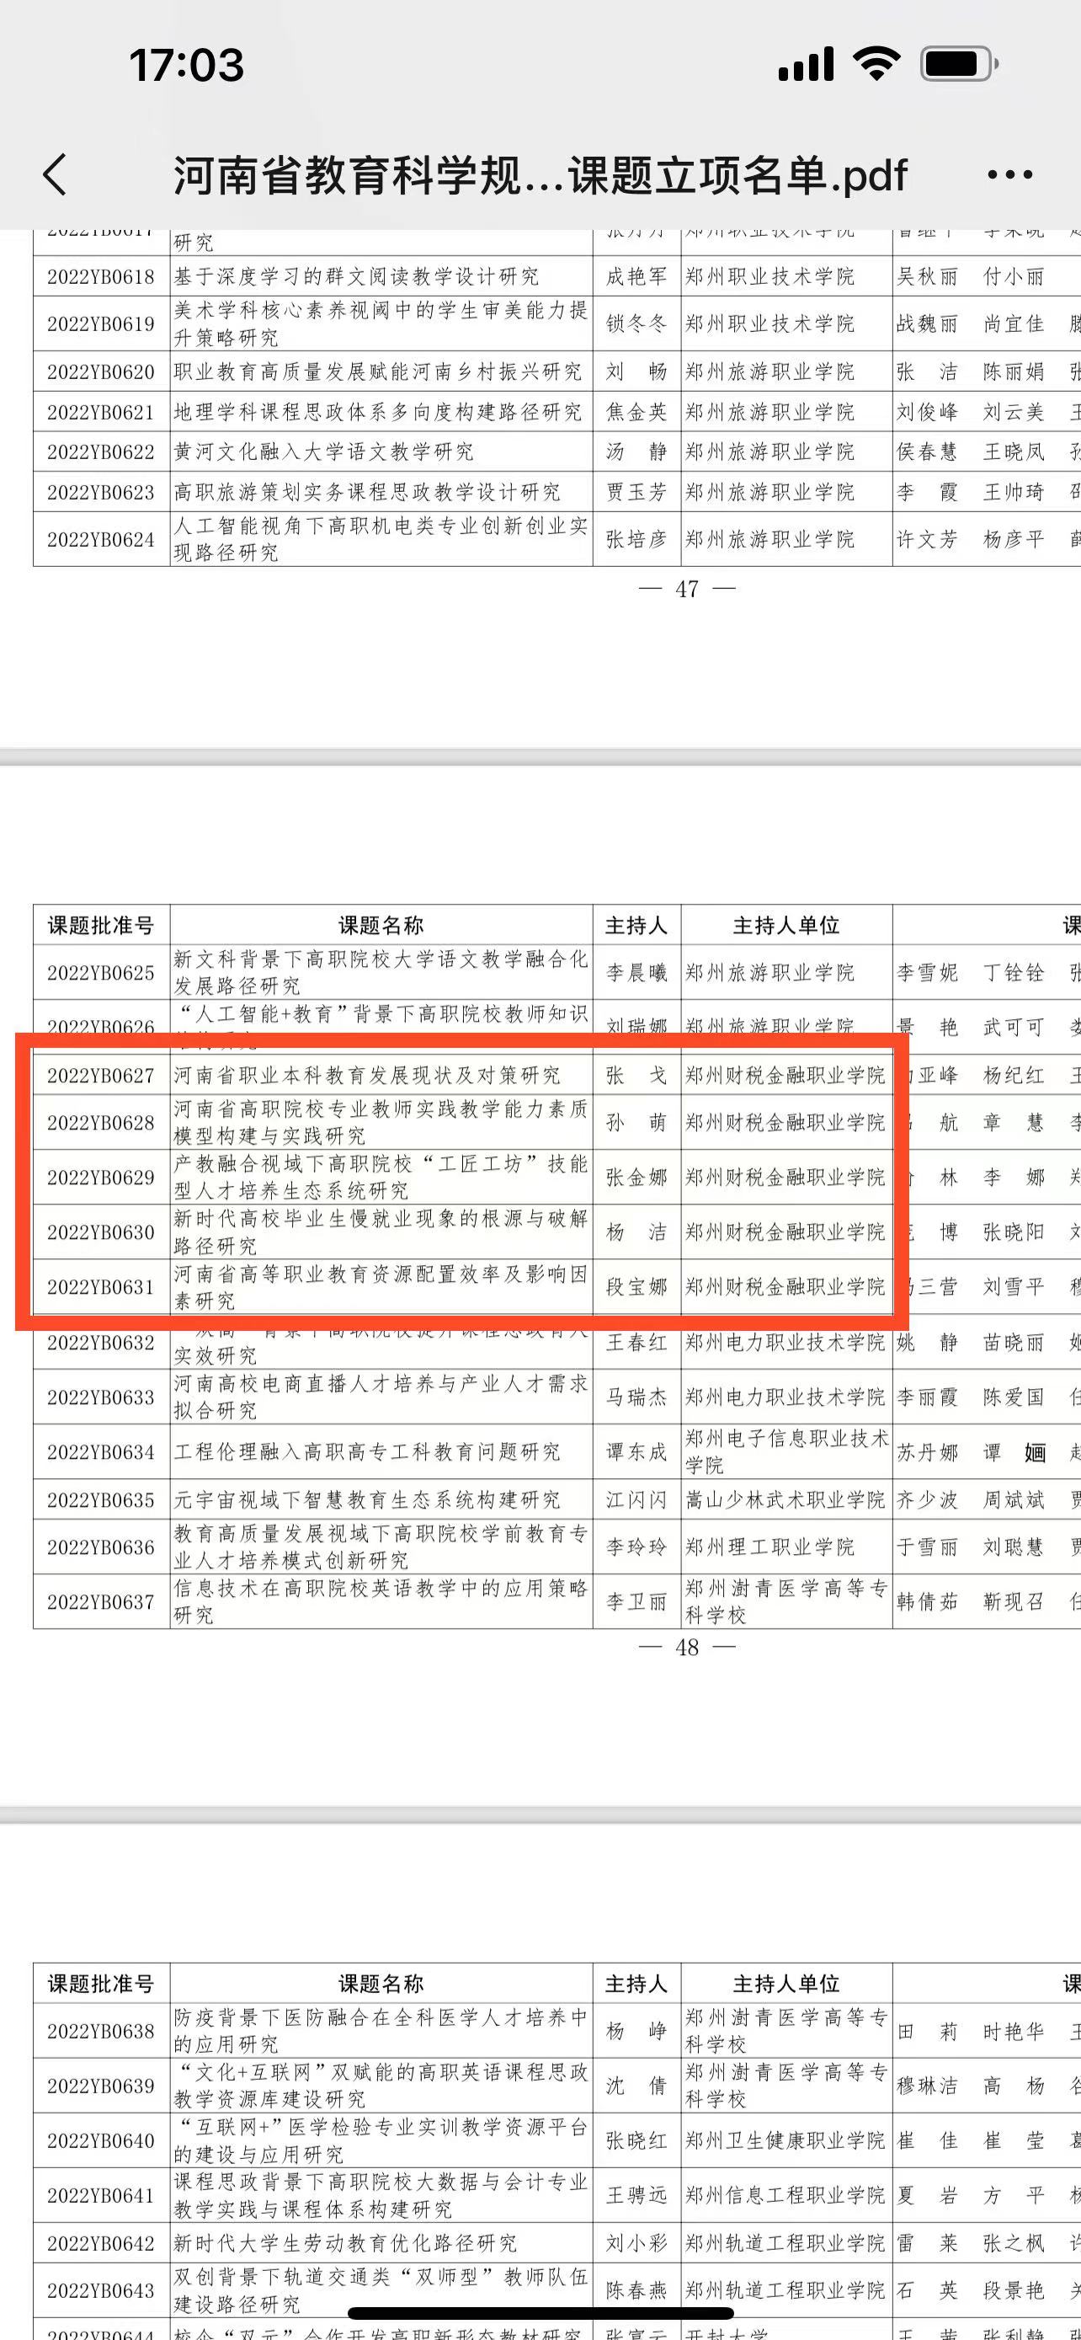Select cell 2022YB0624
Image resolution: width=1081 pixels, height=2340 pixels.
(x=101, y=540)
